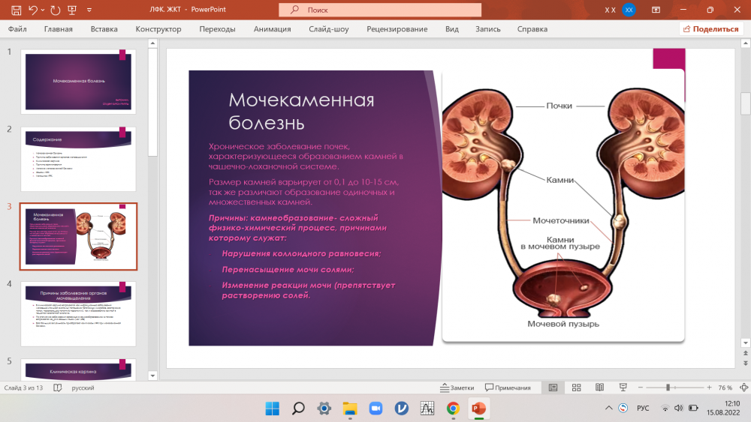Switch to Slide Sorter view
751x422 pixels.
pyautogui.click(x=576, y=388)
